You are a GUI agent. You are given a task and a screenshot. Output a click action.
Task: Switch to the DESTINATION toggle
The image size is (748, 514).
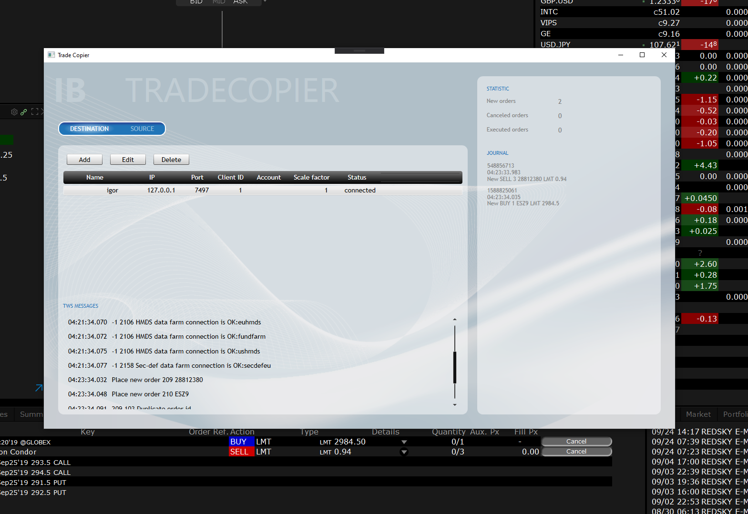[x=90, y=129]
